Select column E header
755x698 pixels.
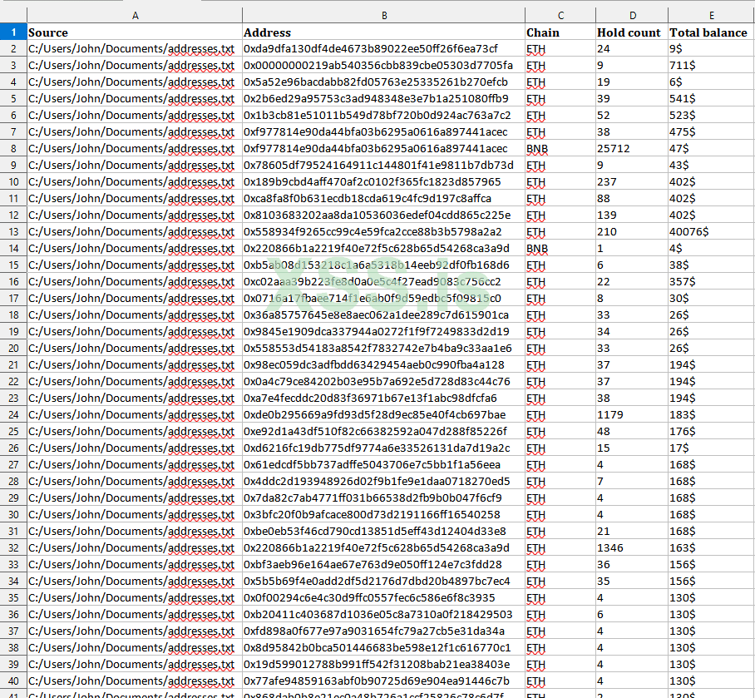[711, 16]
